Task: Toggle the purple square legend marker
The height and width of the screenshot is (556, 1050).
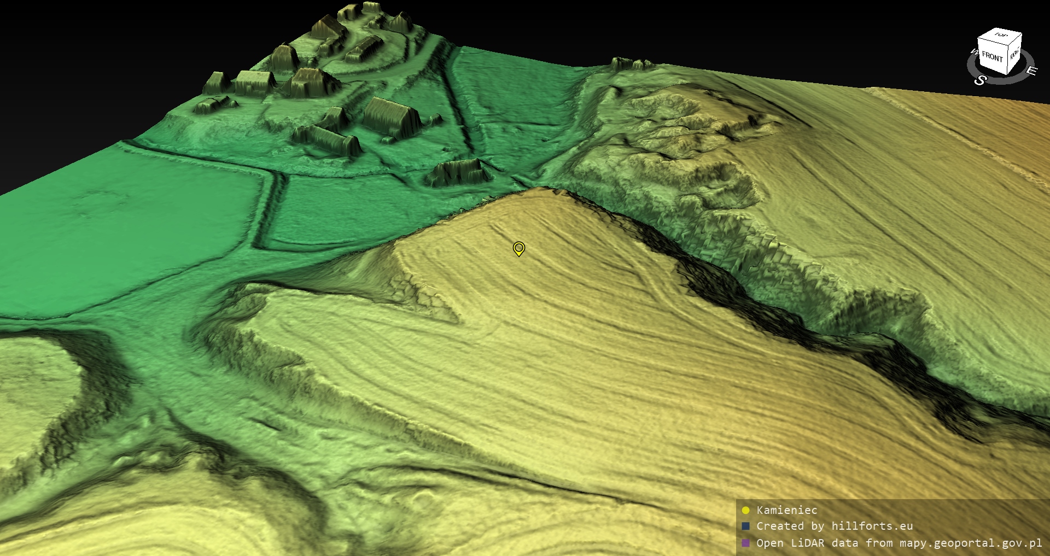Action: 745,543
